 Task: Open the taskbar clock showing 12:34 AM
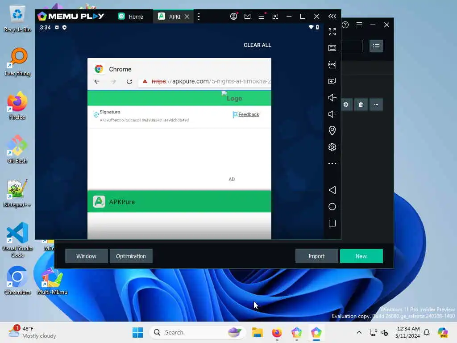click(407, 332)
